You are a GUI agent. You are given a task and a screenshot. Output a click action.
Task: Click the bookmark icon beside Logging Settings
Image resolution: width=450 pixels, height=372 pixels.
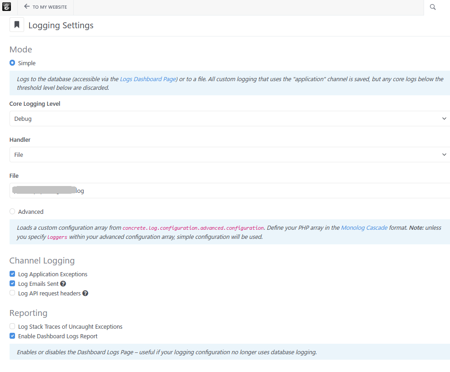pyautogui.click(x=17, y=25)
